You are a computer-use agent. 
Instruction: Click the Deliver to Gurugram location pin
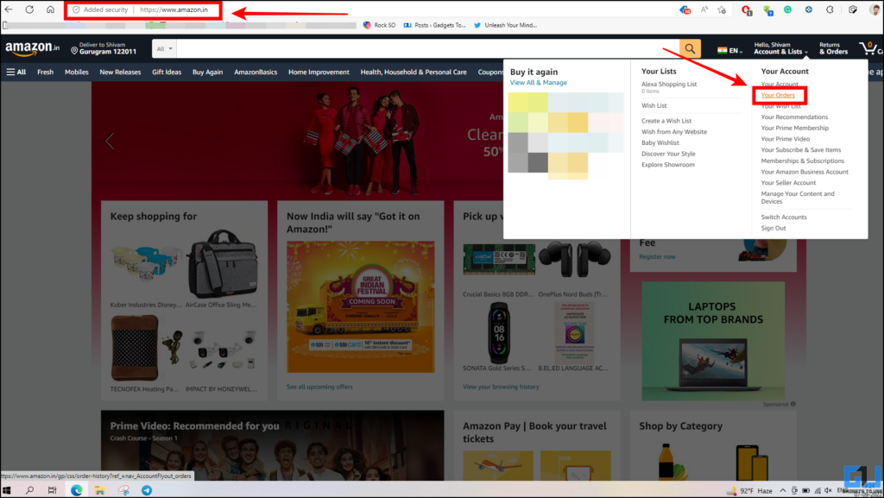pyautogui.click(x=74, y=50)
